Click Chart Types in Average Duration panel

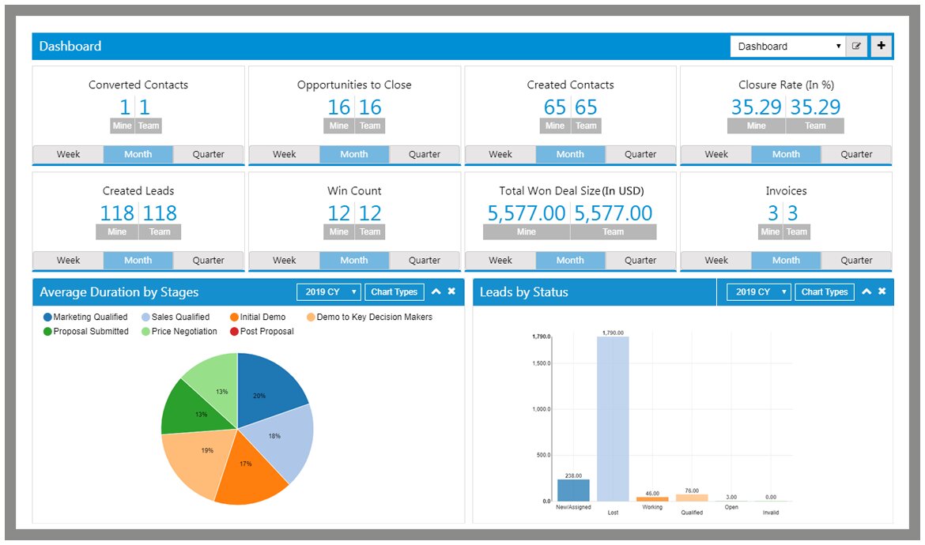tap(394, 292)
